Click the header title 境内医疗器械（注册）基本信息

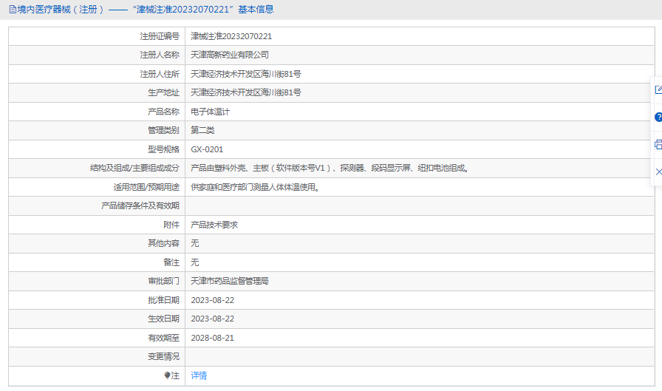click(146, 10)
